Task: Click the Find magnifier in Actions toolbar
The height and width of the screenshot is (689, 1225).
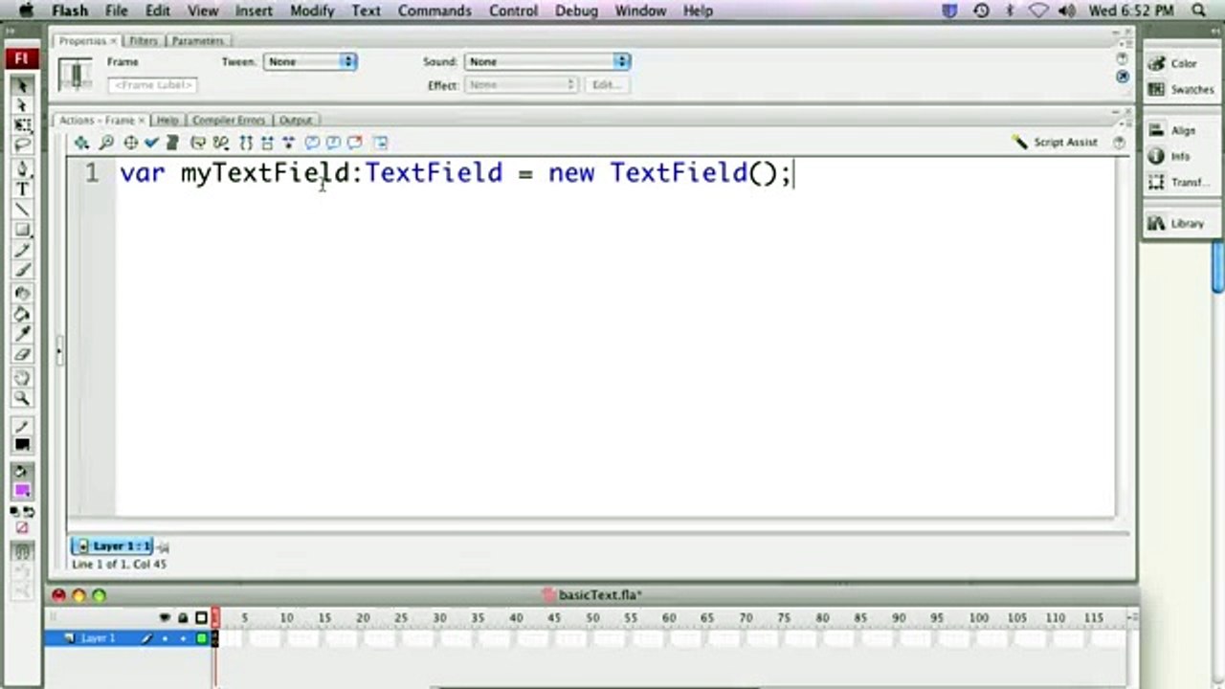Action: coord(106,143)
